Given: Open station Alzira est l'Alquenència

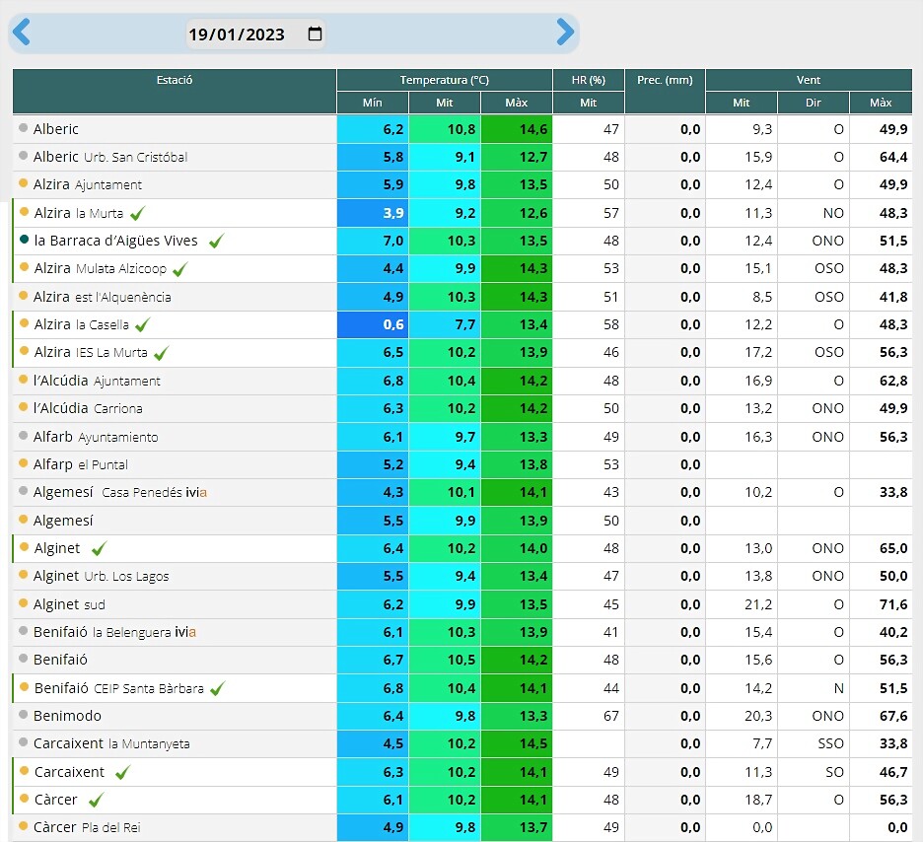Looking at the screenshot, I should tap(102, 297).
